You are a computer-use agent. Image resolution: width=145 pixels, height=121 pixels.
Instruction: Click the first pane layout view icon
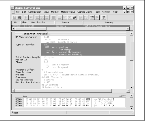(37, 18)
